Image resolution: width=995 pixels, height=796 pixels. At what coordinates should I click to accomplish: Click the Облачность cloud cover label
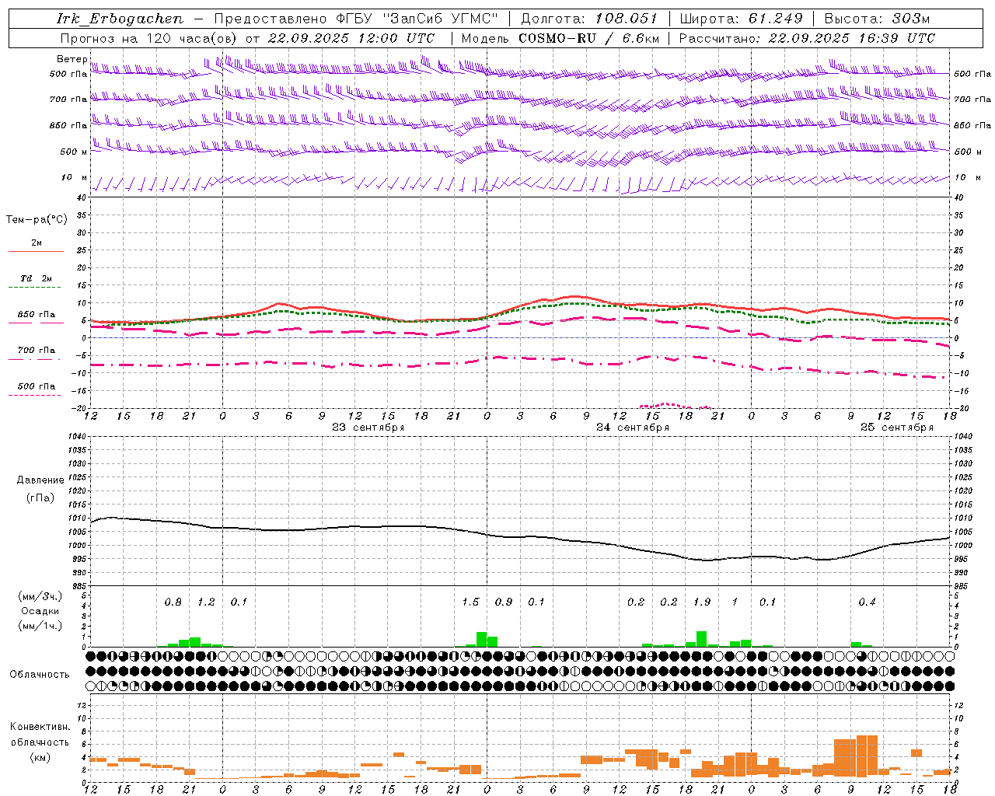pos(40,674)
